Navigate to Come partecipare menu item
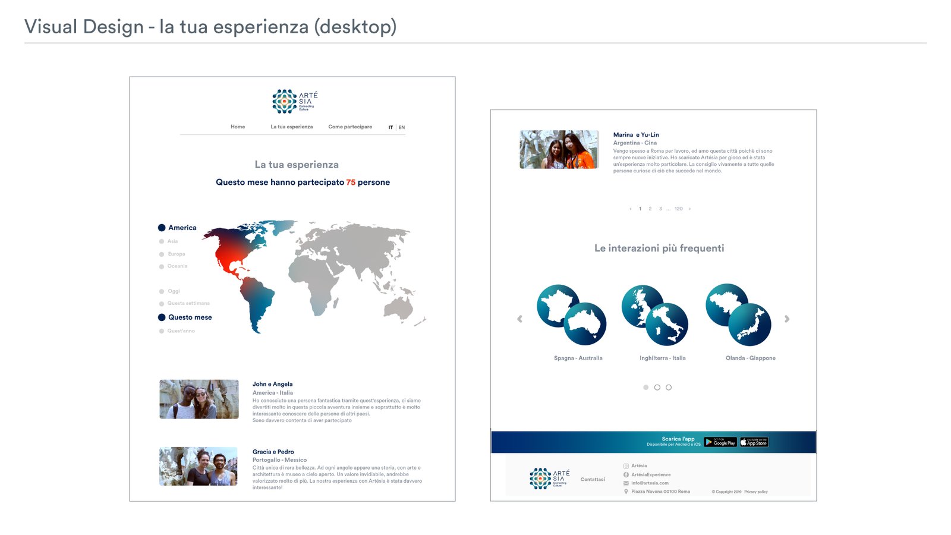Image resolution: width=951 pixels, height=535 pixels. click(350, 127)
